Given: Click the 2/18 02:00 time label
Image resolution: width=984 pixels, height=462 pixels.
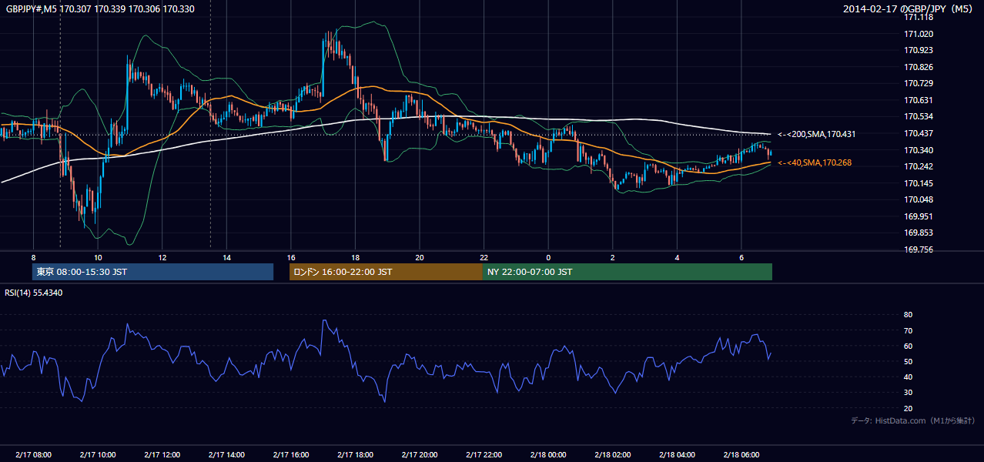Looking at the screenshot, I should (x=612, y=455).
